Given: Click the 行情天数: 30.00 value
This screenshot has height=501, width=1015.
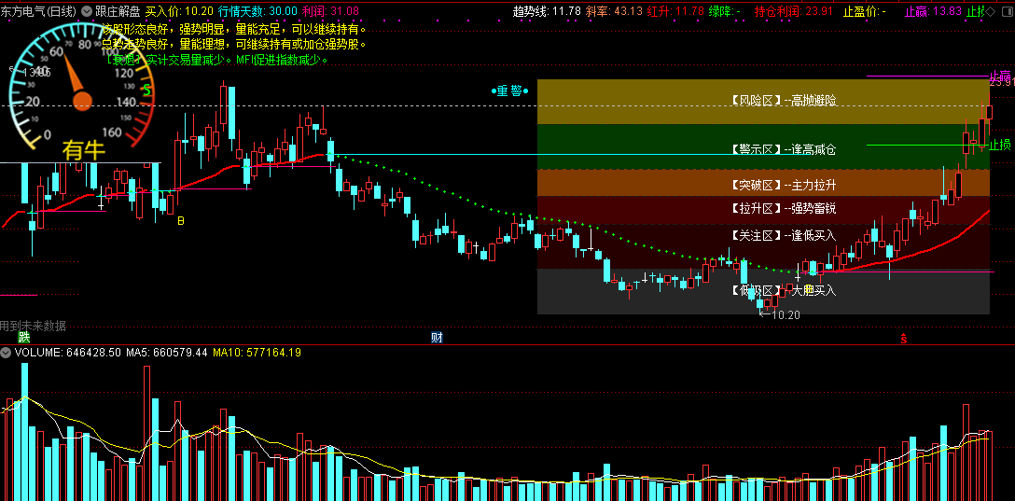Looking at the screenshot, I should (x=258, y=11).
